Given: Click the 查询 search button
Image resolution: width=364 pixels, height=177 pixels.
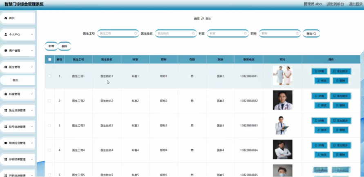Looking at the screenshot, I should [311, 33].
